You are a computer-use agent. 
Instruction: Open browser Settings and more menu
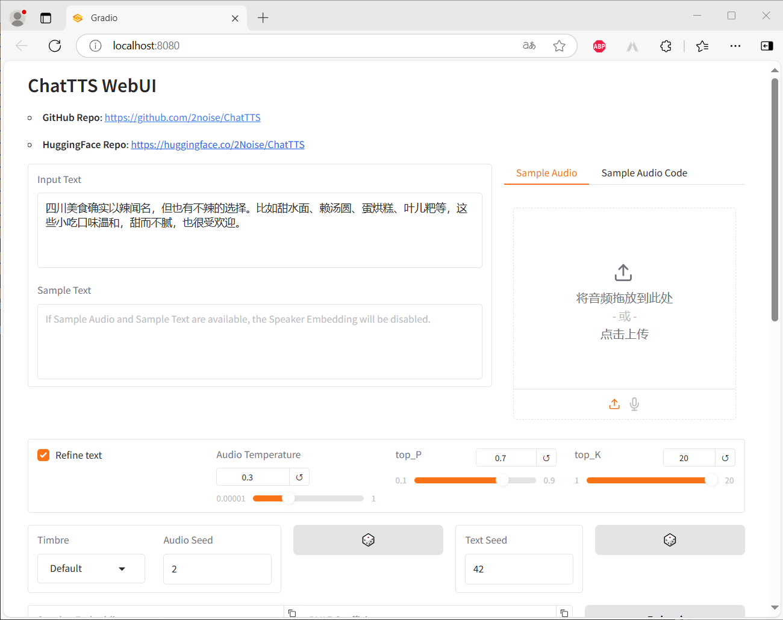click(735, 46)
